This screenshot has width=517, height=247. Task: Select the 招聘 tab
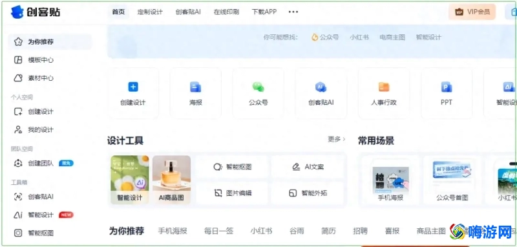(x=360, y=231)
